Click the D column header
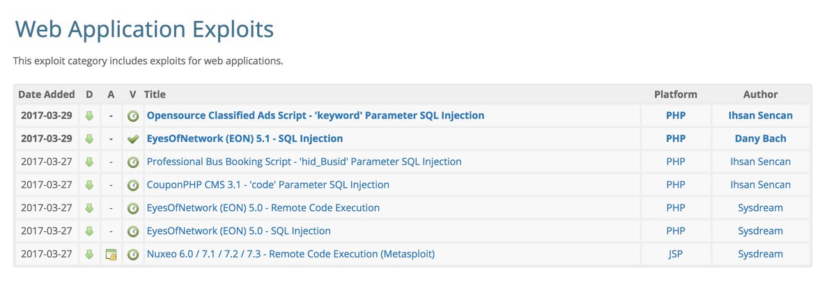This screenshot has height=284, width=836. [89, 95]
